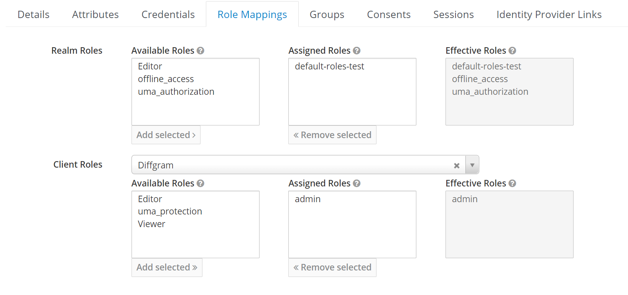Click Remove selected under Realm Assigned Roles

point(332,135)
